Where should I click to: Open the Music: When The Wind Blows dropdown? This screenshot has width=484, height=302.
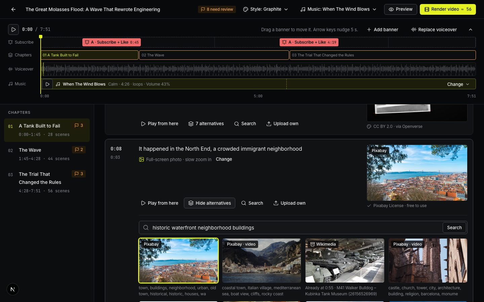click(338, 9)
